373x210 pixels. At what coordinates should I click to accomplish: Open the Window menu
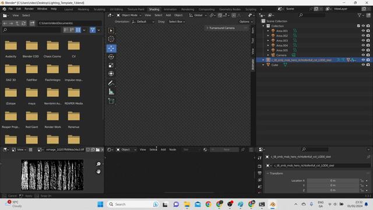tap(42, 9)
